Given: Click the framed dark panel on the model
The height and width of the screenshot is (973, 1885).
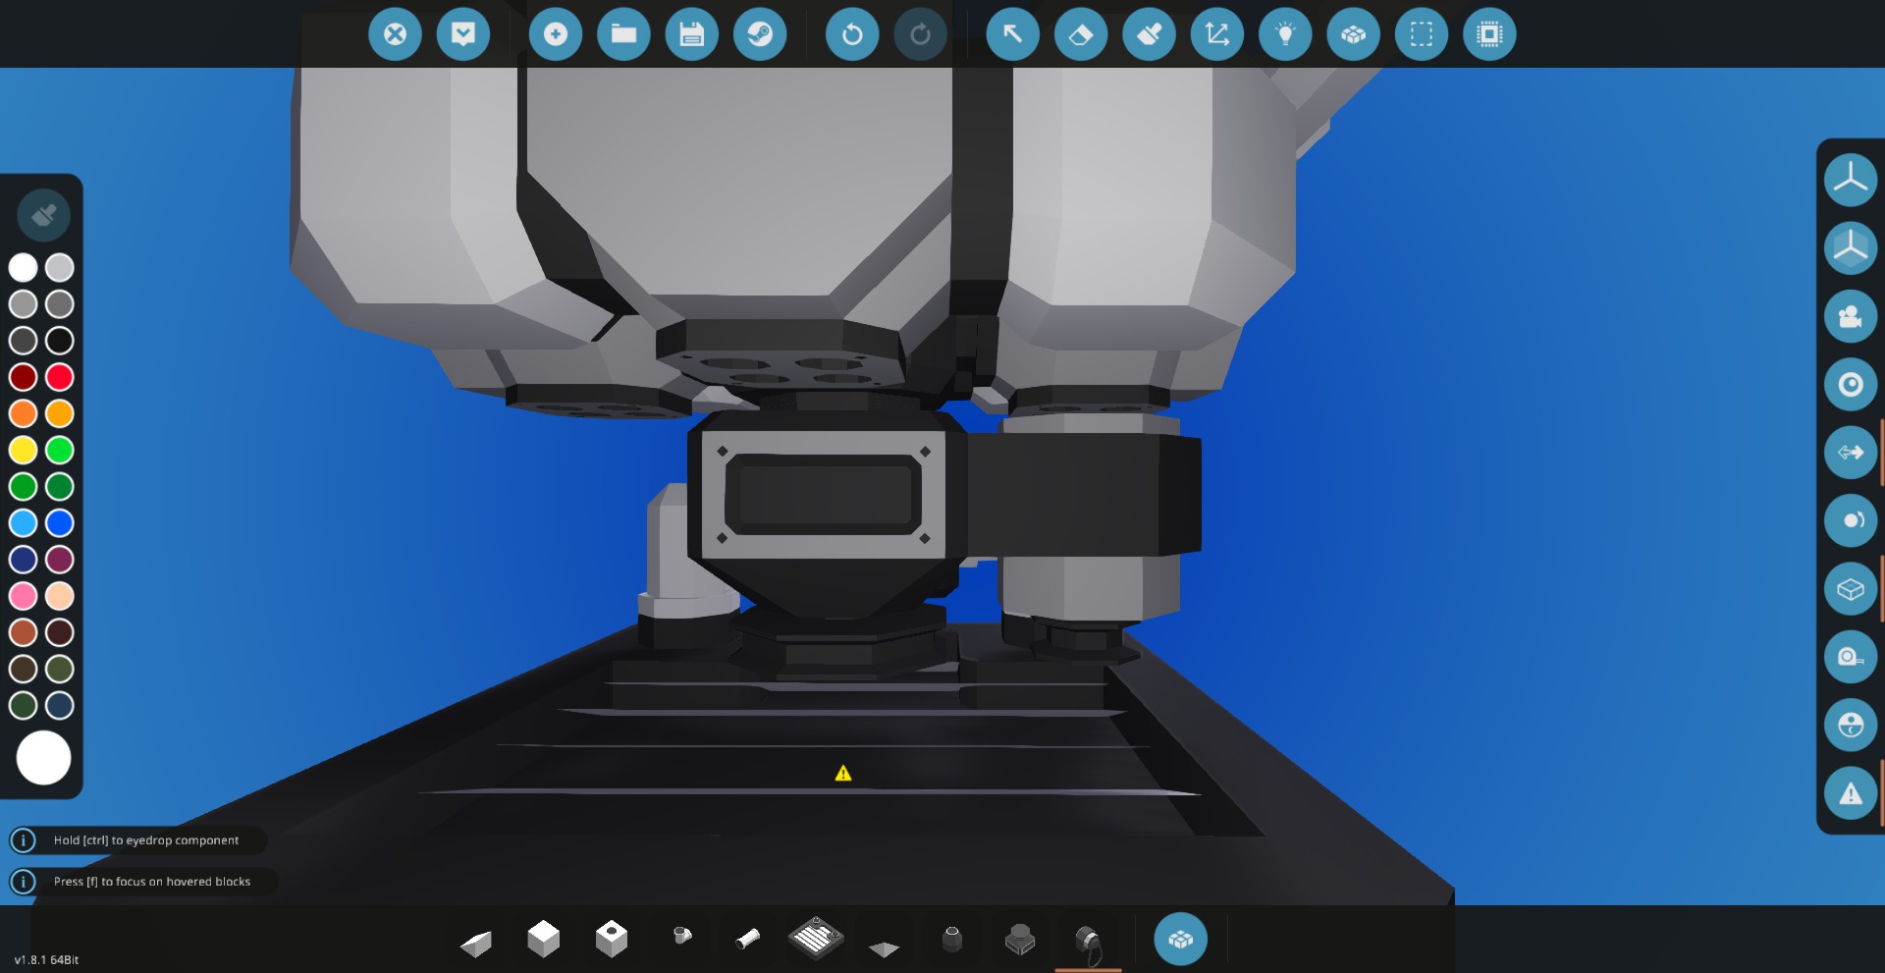Looking at the screenshot, I should tap(823, 495).
